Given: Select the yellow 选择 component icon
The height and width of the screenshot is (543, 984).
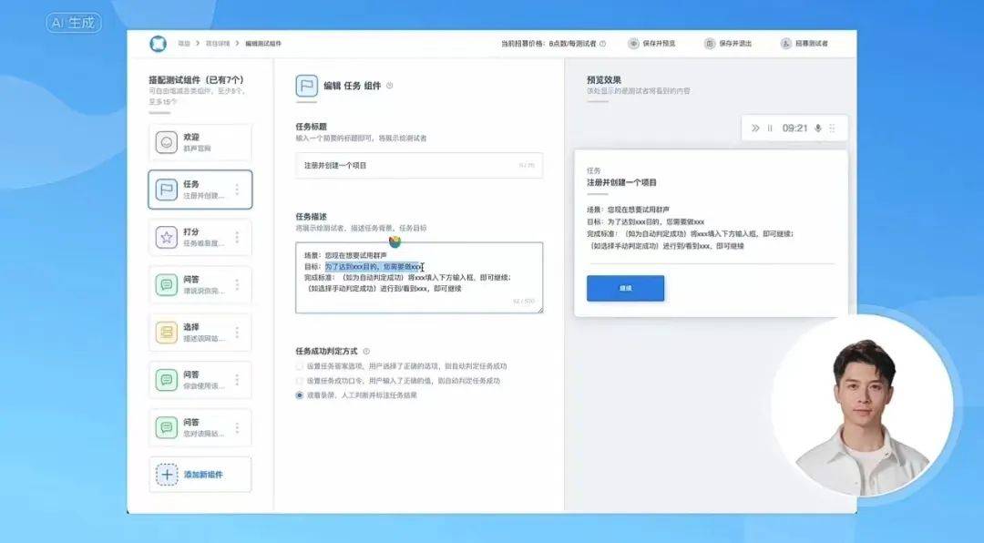Looking at the screenshot, I should tap(167, 333).
